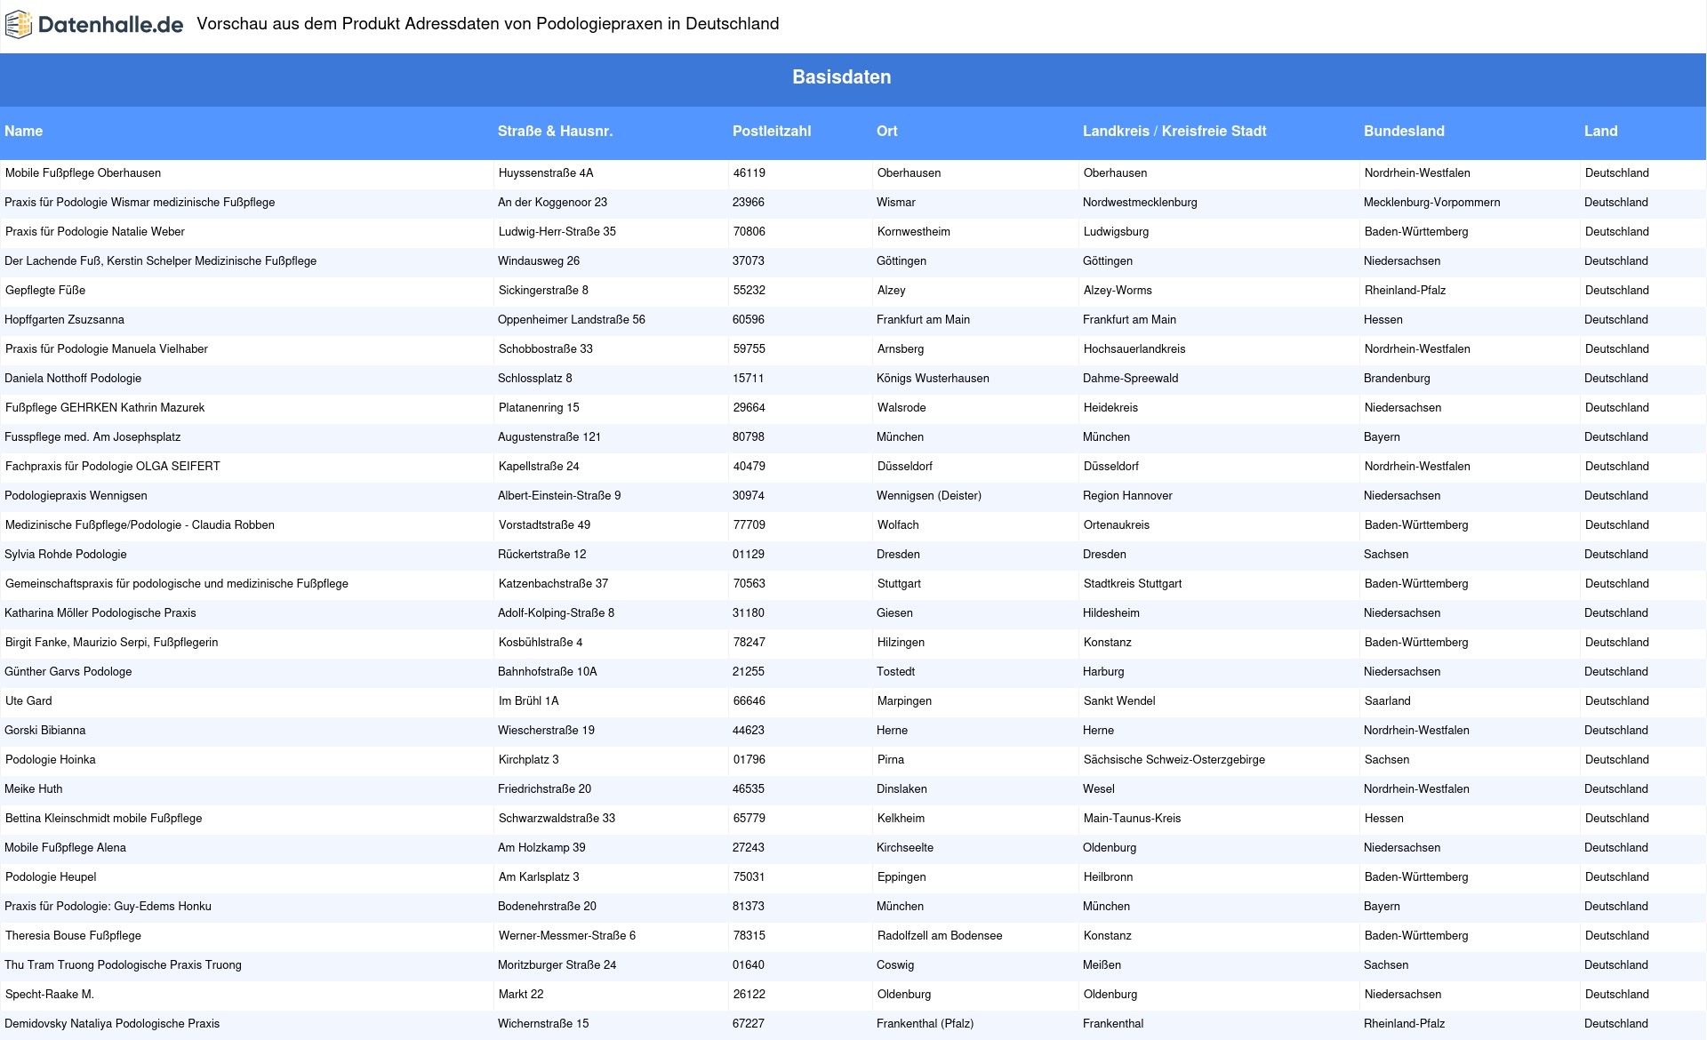
Task: Click Sächsische Schweiz-Osterzgebirge district cell
Action: [1174, 760]
